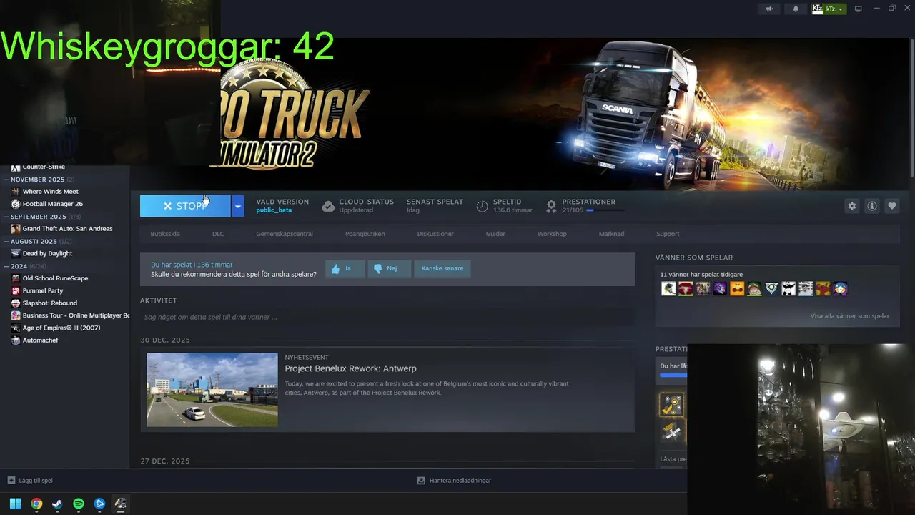This screenshot has height=515, width=915.
Task: Click Lägg till spel plus button
Action: [30, 481]
